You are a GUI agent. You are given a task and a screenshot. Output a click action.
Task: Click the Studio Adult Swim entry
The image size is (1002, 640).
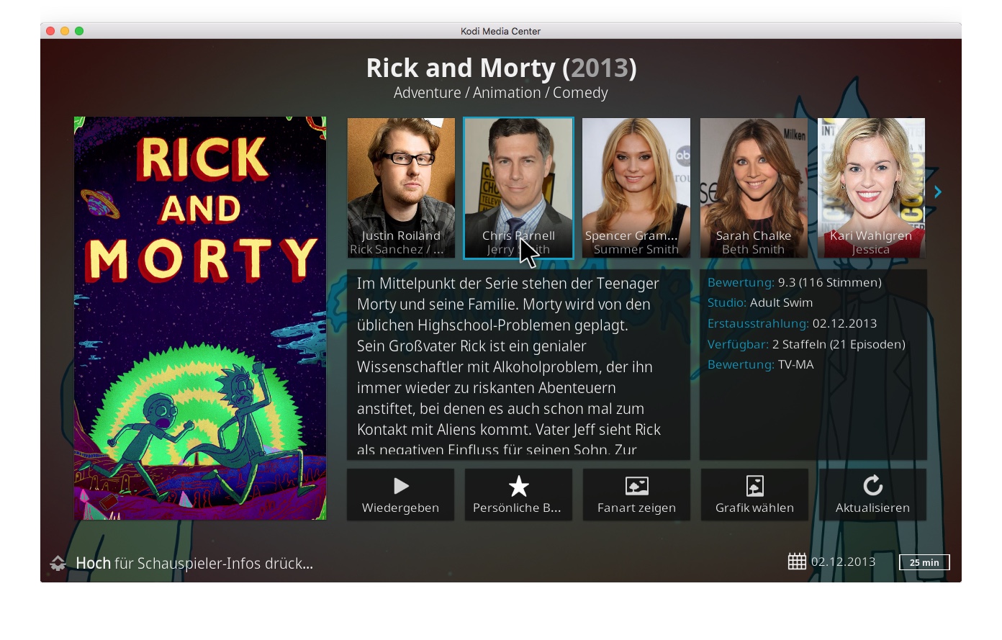(760, 302)
